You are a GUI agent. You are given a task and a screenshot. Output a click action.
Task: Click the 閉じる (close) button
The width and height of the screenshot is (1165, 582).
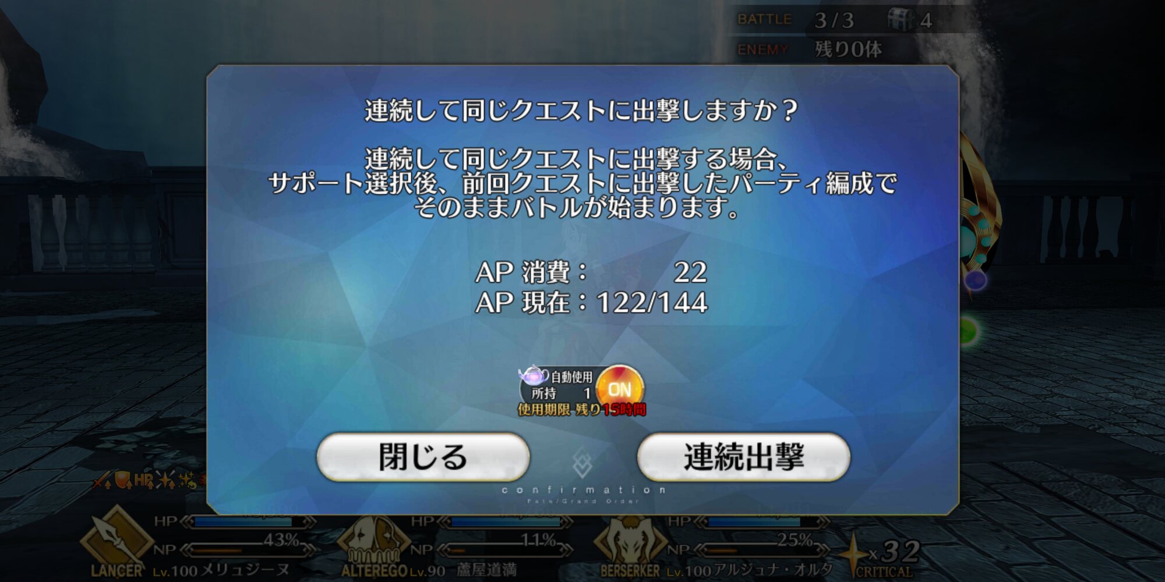click(423, 457)
